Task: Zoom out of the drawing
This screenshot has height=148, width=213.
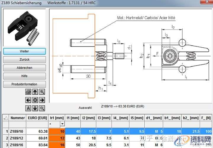Action: (42, 108)
